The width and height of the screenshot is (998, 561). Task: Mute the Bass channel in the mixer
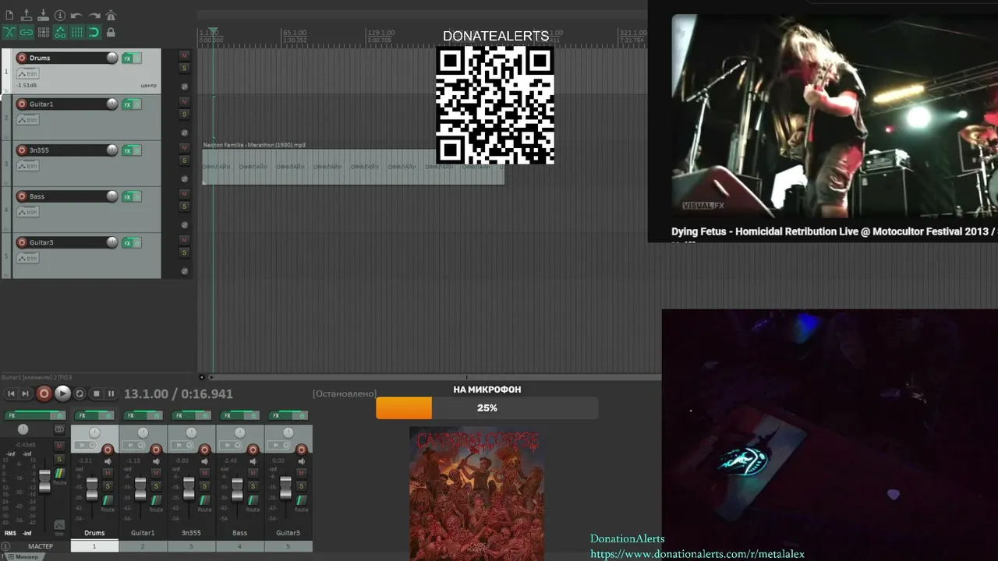point(253,473)
